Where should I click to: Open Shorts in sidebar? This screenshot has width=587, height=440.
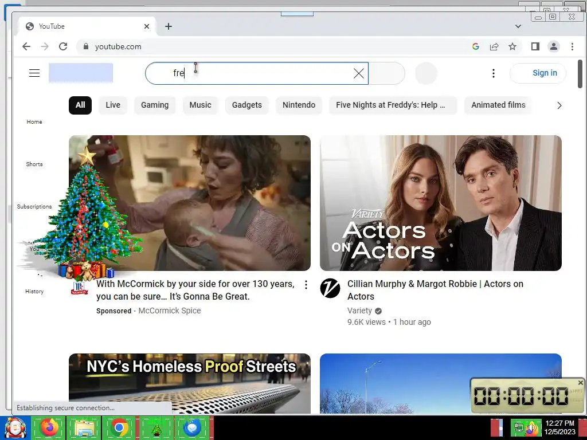[34, 164]
